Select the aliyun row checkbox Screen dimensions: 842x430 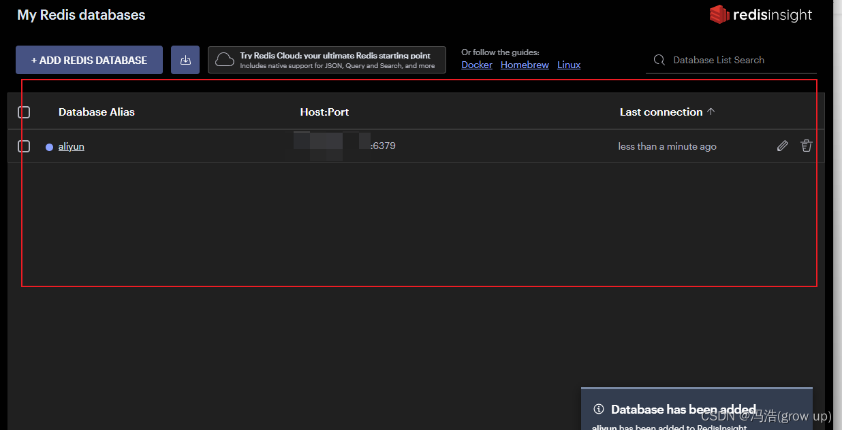(24, 146)
